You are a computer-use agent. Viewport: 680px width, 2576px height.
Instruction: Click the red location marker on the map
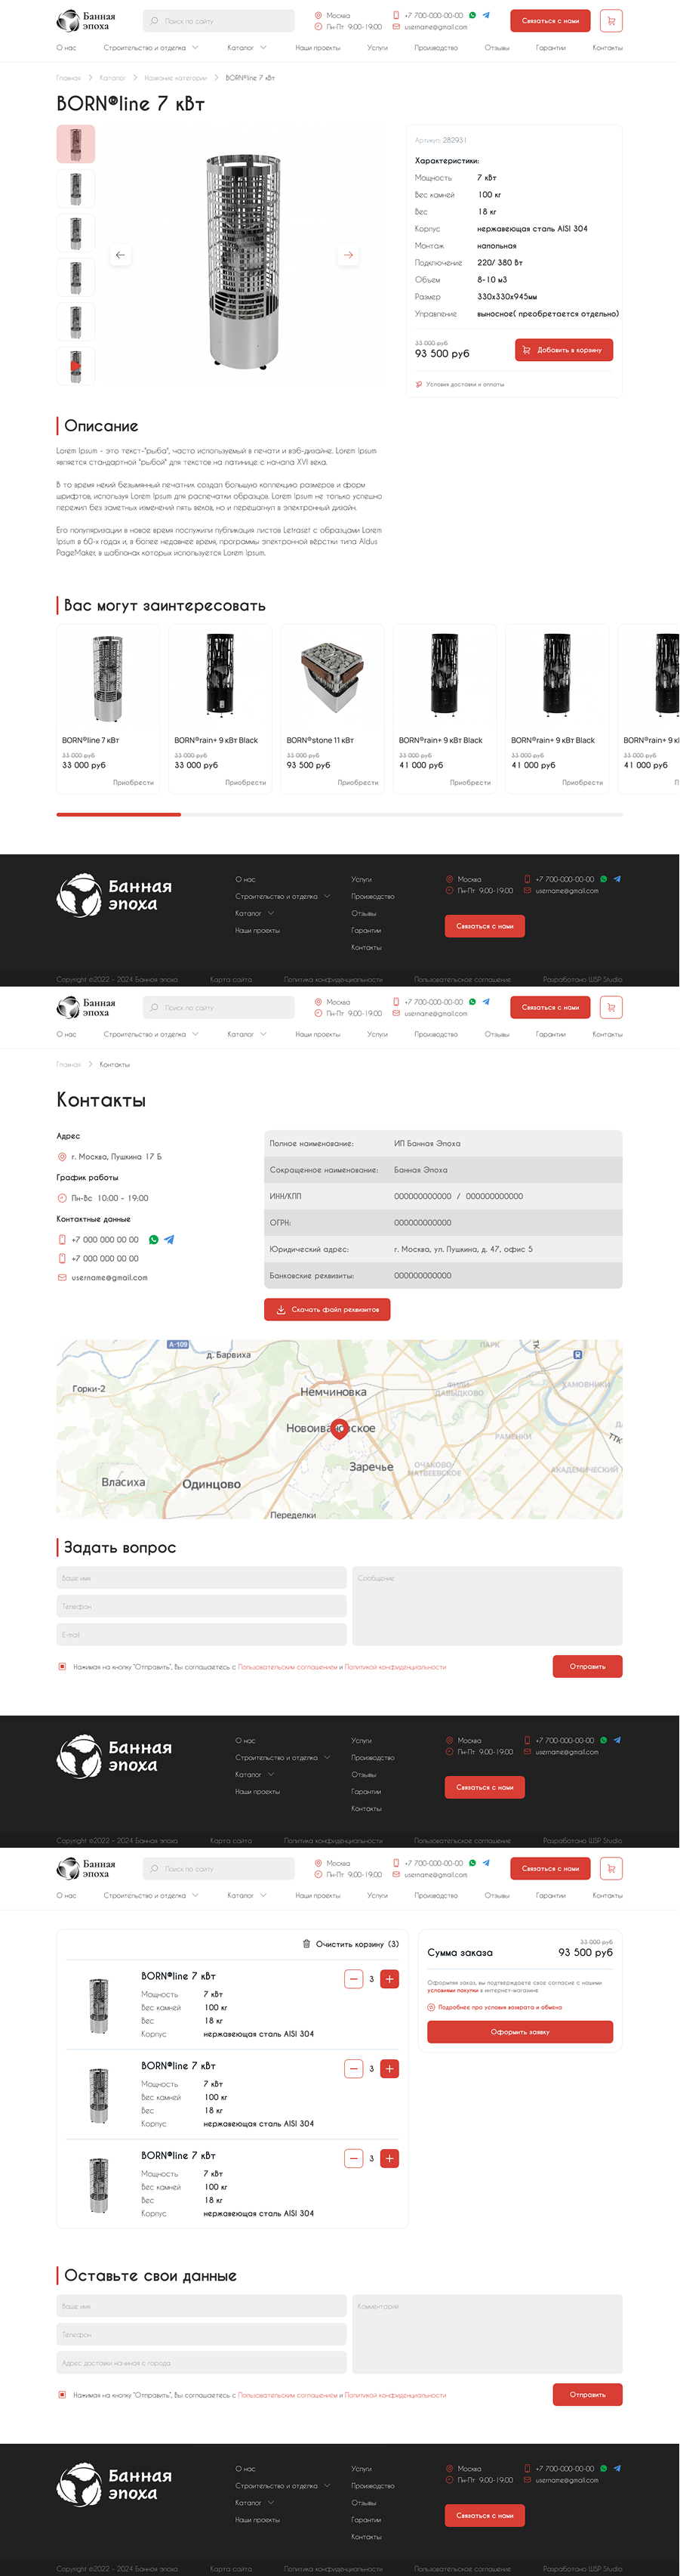pyautogui.click(x=340, y=1429)
